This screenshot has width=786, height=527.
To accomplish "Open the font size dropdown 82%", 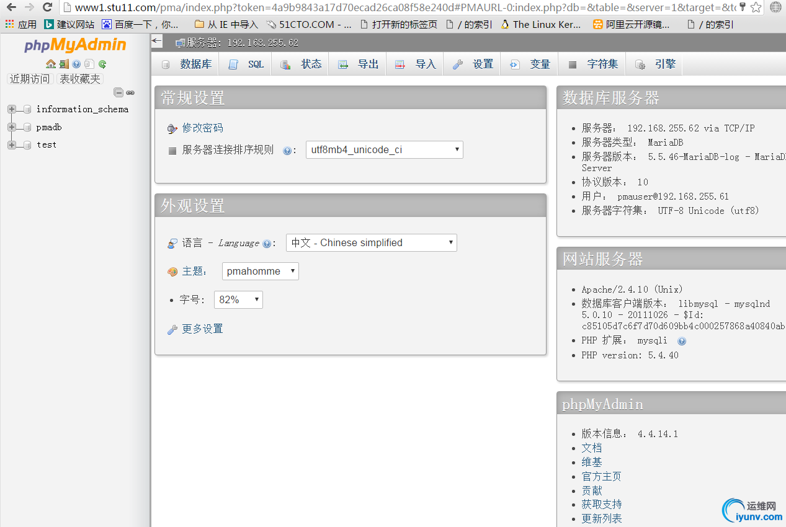I will (x=238, y=299).
